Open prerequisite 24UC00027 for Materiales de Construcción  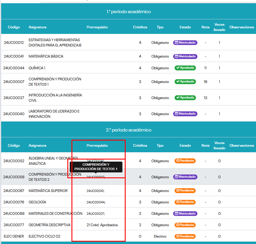point(95,214)
